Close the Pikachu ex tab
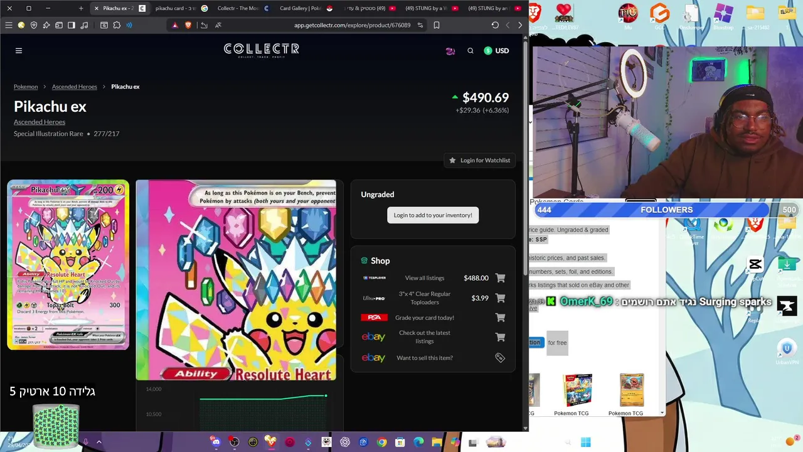This screenshot has height=452, width=803. [x=96, y=8]
